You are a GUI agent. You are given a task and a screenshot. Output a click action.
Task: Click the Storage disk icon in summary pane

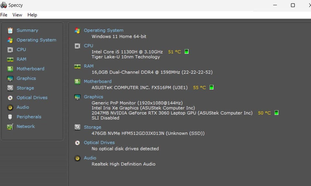77,127
